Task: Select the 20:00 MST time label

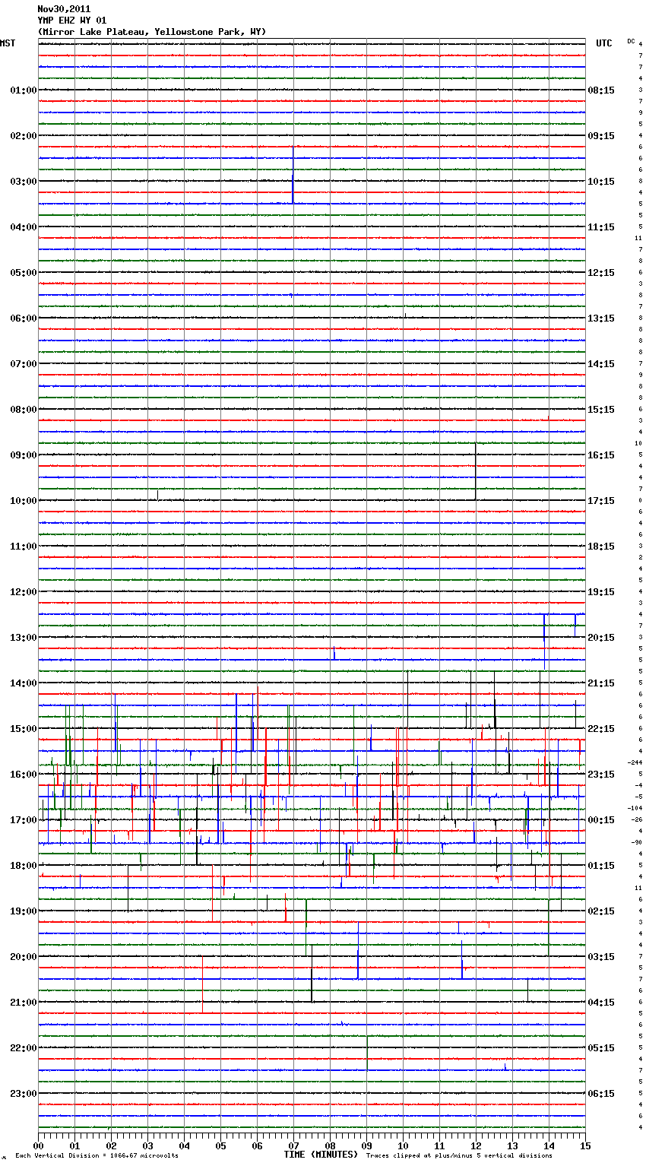Action: click(23, 957)
